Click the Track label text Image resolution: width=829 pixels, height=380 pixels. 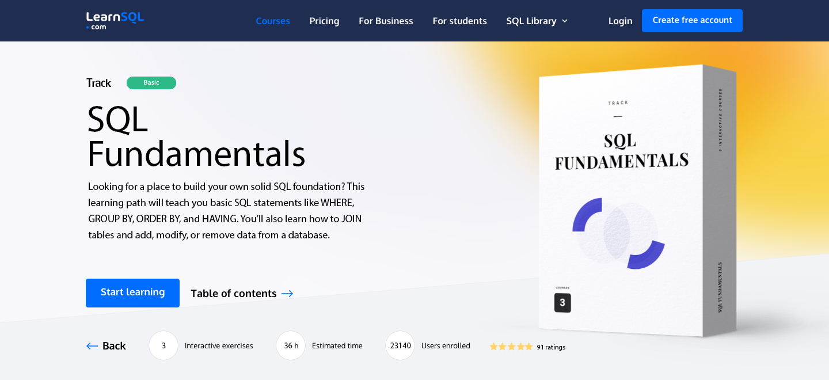(x=98, y=83)
